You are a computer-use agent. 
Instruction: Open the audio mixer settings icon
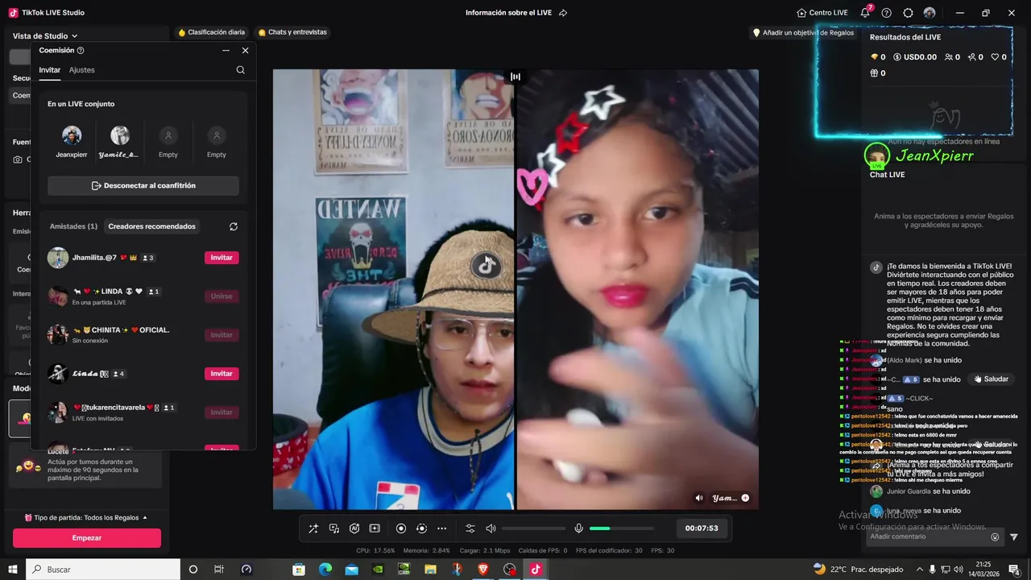pyautogui.click(x=470, y=528)
